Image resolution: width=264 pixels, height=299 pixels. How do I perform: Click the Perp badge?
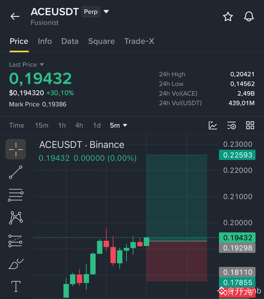click(91, 11)
